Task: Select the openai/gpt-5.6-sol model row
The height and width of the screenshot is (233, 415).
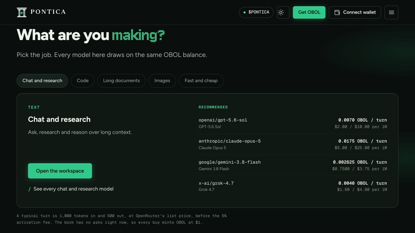Action: 293,123
